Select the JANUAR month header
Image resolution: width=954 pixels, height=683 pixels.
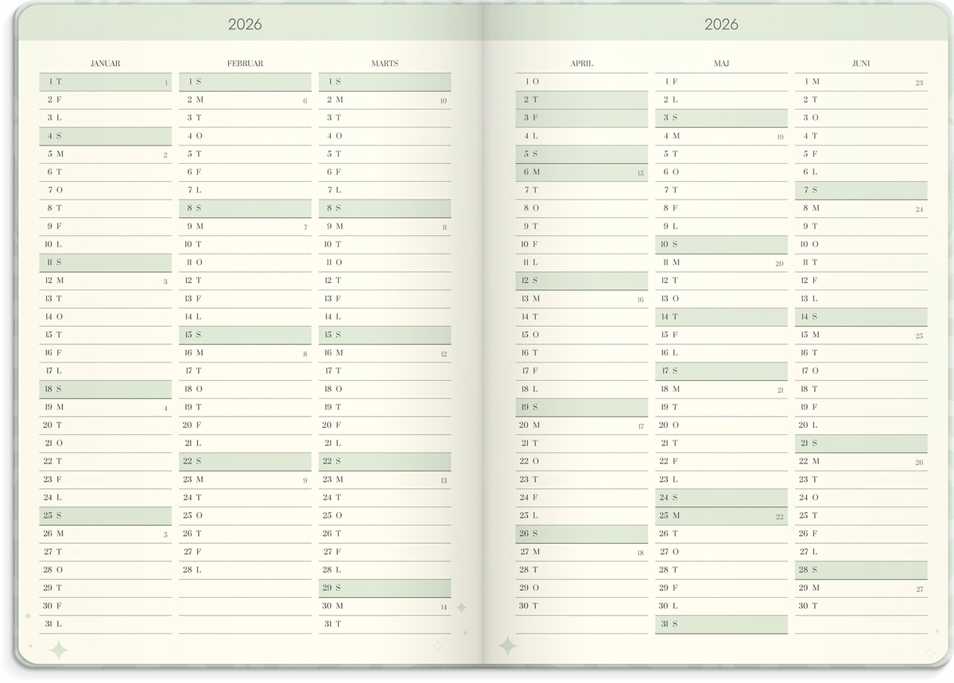pyautogui.click(x=106, y=64)
